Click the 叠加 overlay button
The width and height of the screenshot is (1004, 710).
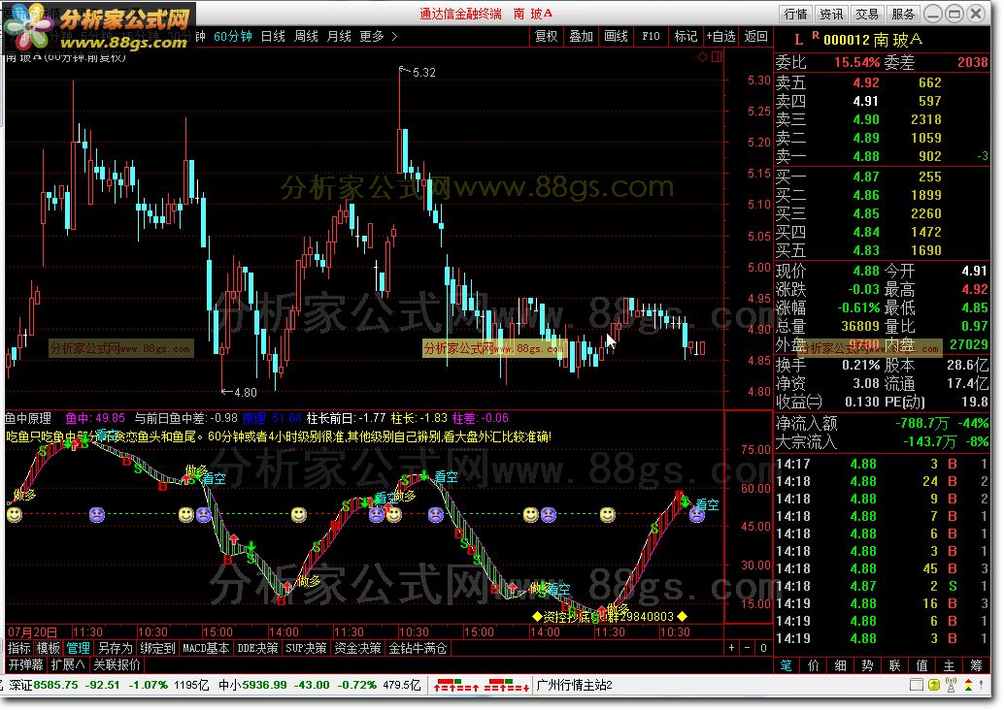(x=582, y=37)
